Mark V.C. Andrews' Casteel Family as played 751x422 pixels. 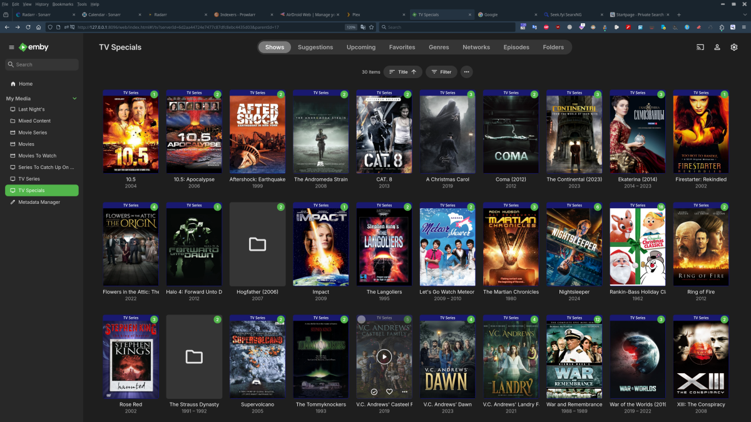[x=374, y=392]
